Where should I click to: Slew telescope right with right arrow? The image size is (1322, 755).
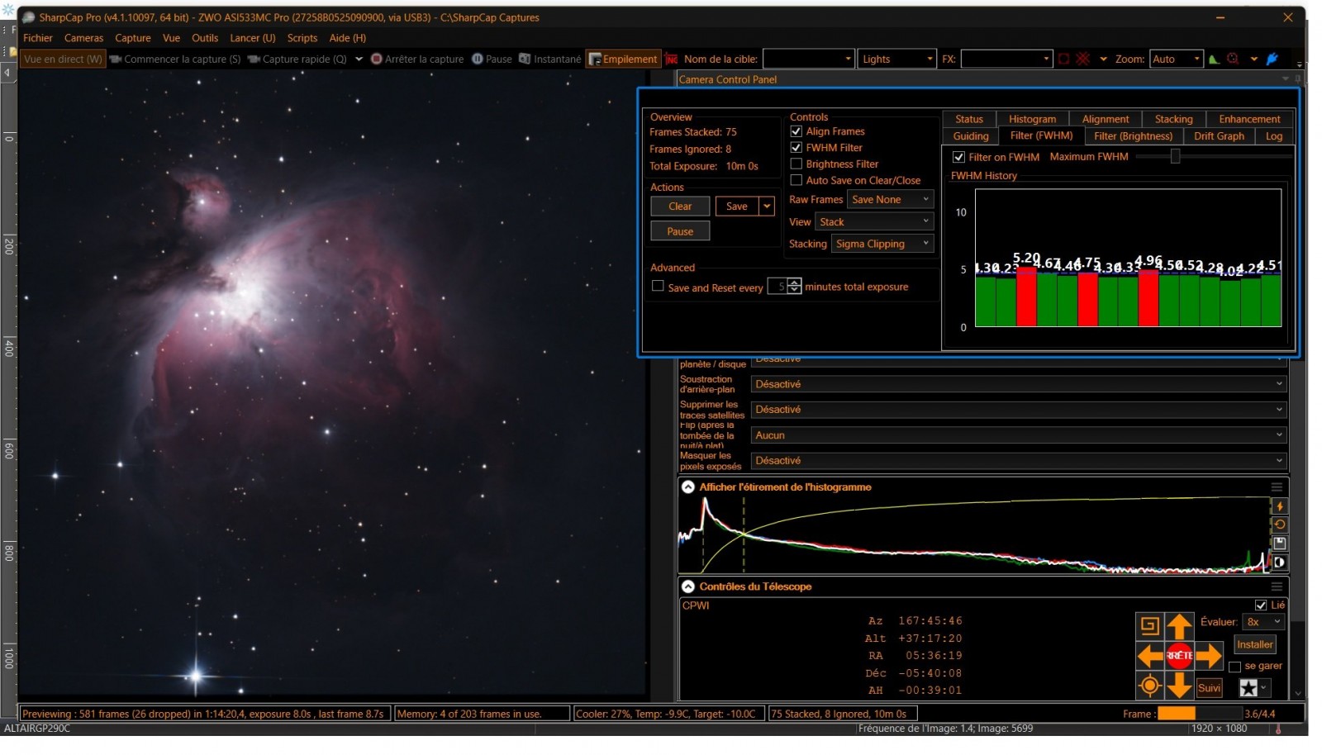point(1209,657)
